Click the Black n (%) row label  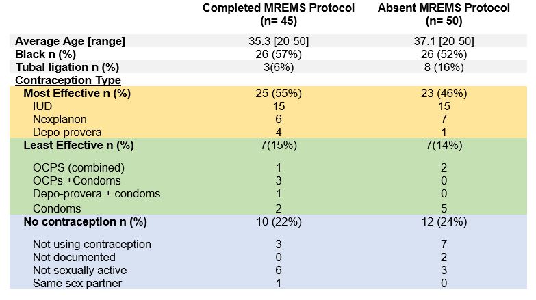(x=45, y=54)
